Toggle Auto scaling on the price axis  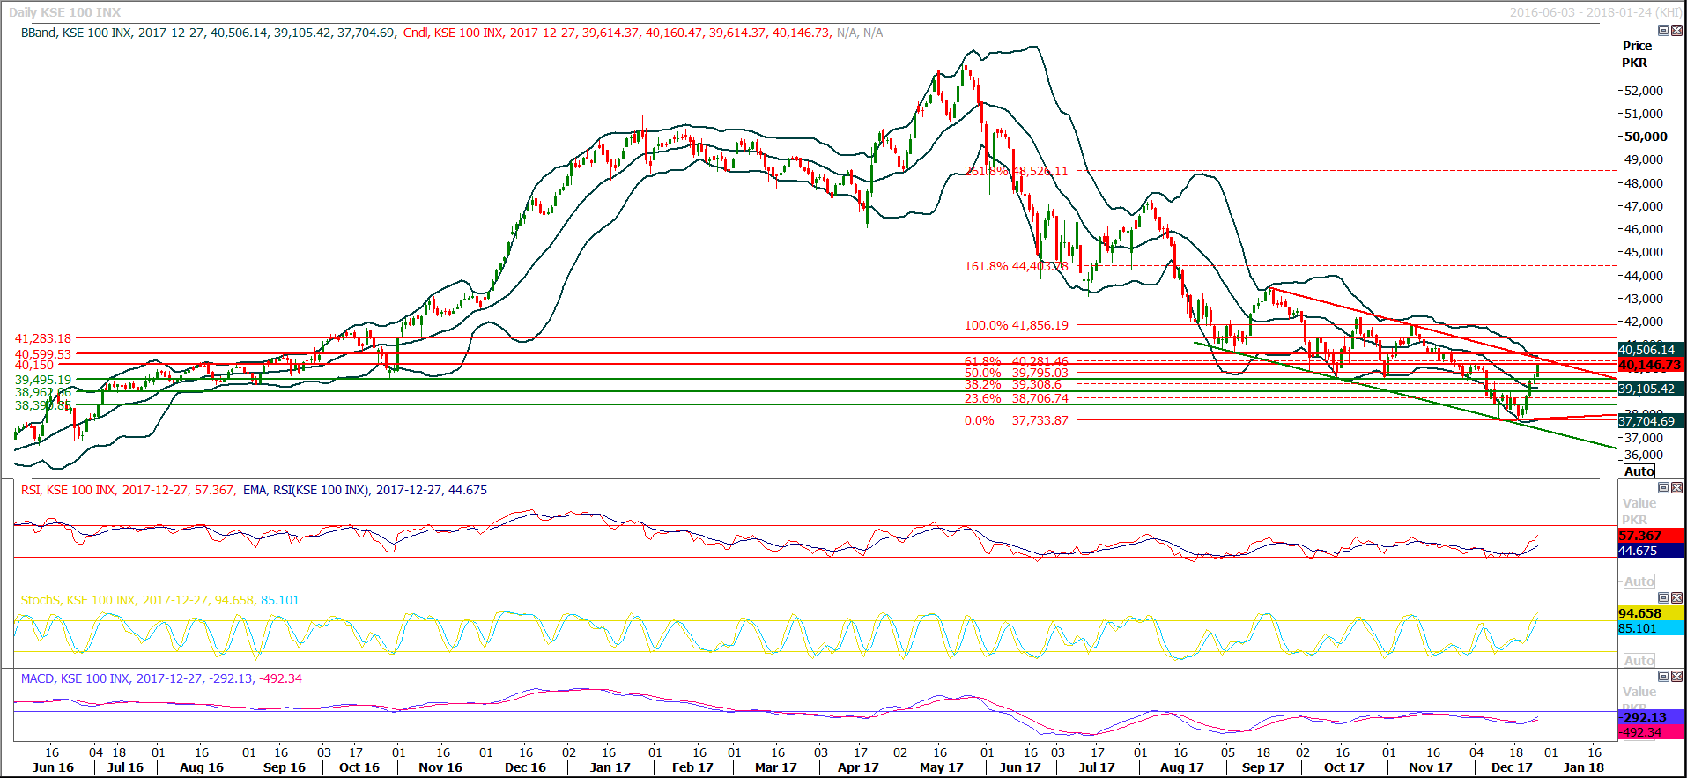pos(1639,471)
